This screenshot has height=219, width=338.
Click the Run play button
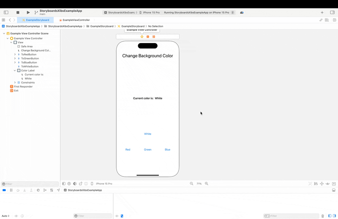[x=28, y=13]
